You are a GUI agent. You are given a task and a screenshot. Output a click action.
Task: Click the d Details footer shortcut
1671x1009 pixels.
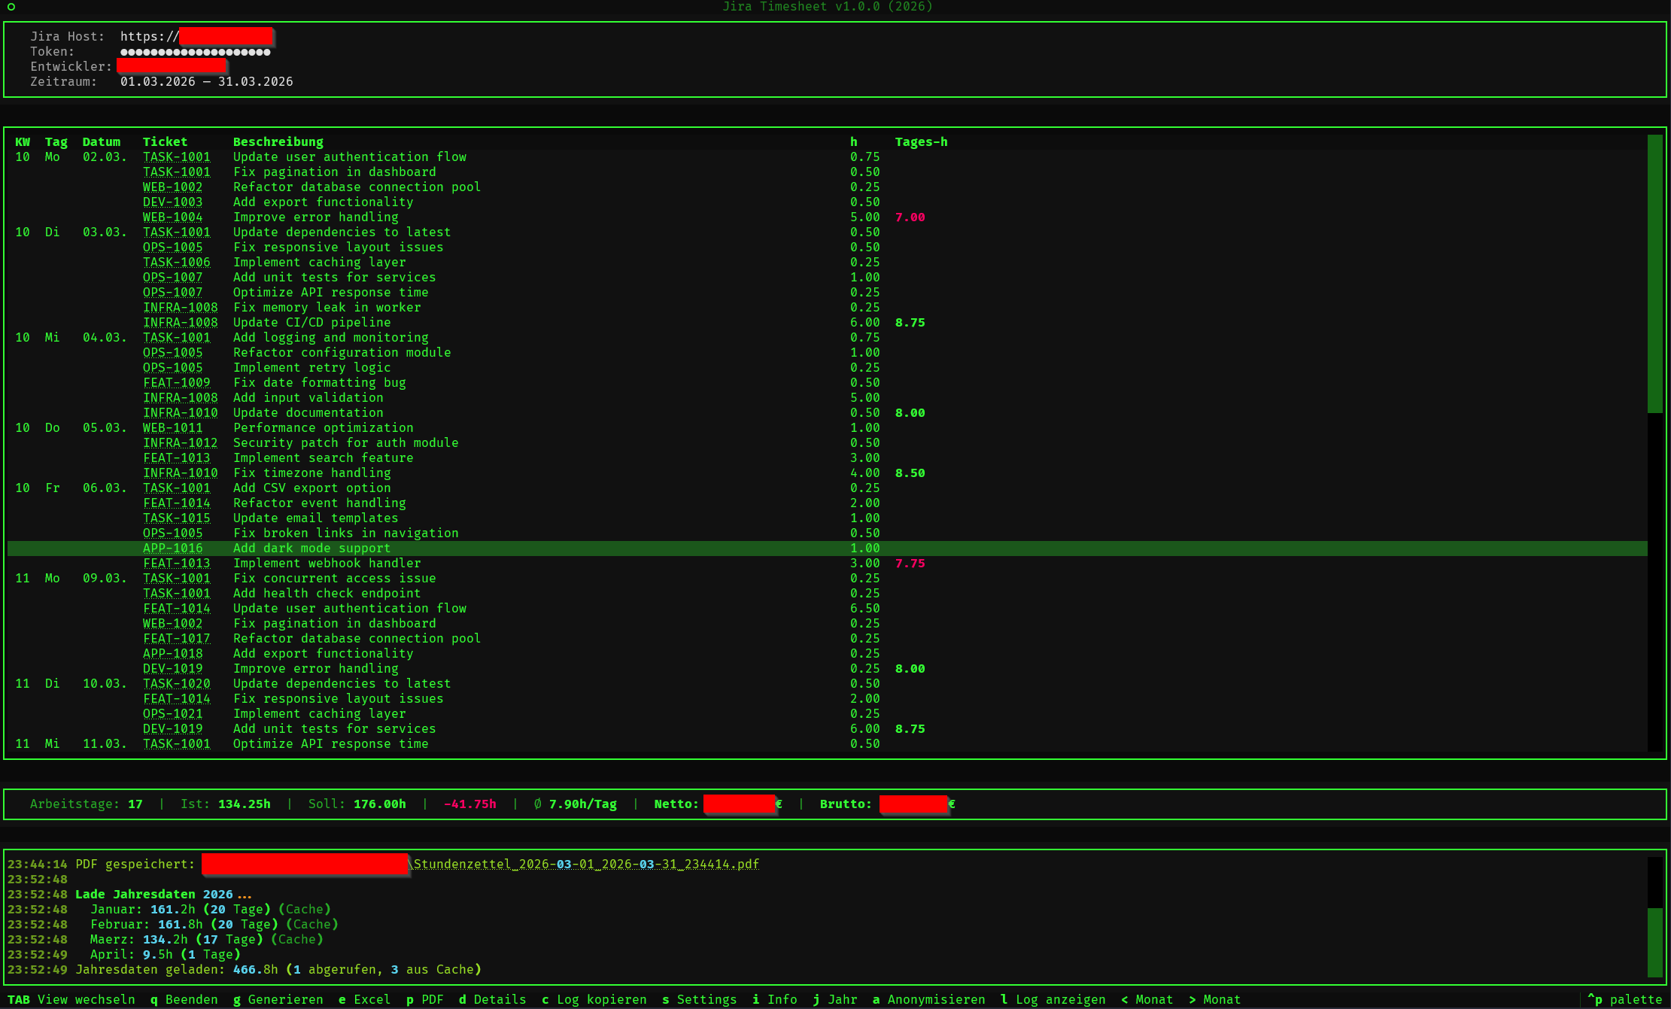coord(493,999)
